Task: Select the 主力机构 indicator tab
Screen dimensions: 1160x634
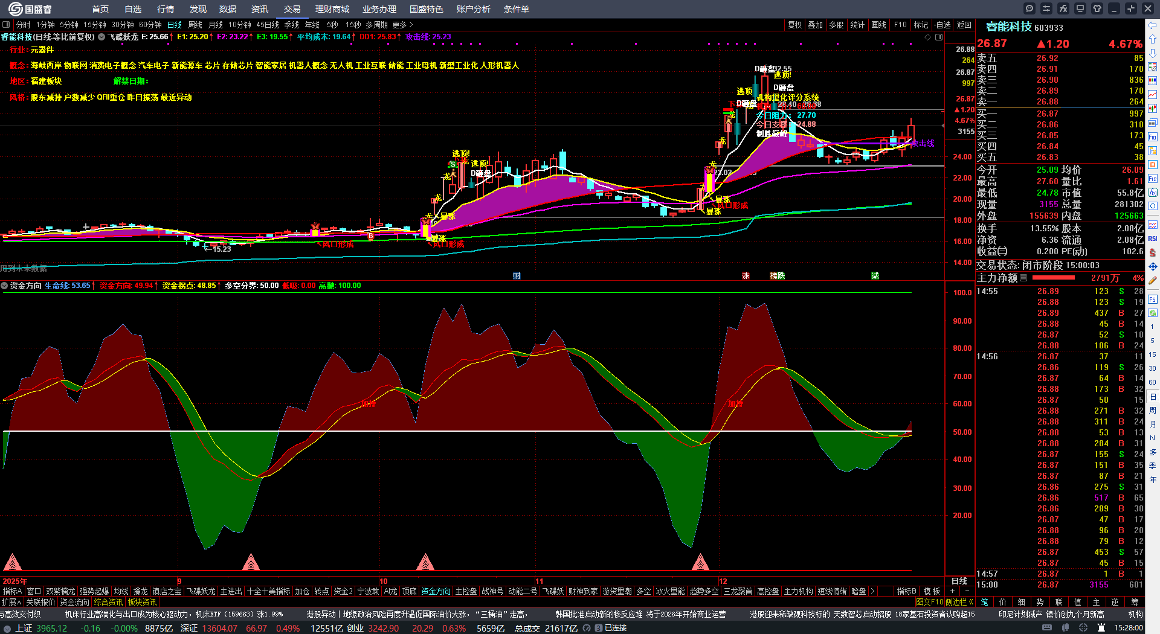Action: click(x=798, y=591)
